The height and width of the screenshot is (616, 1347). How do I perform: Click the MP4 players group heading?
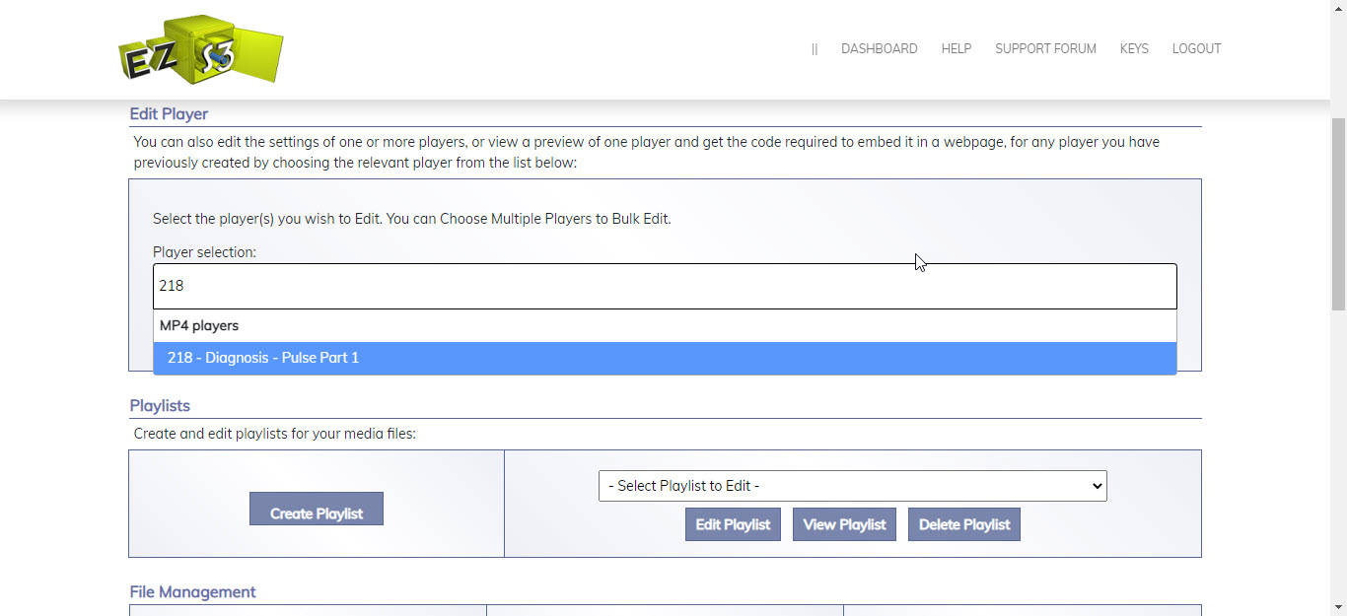click(x=199, y=325)
